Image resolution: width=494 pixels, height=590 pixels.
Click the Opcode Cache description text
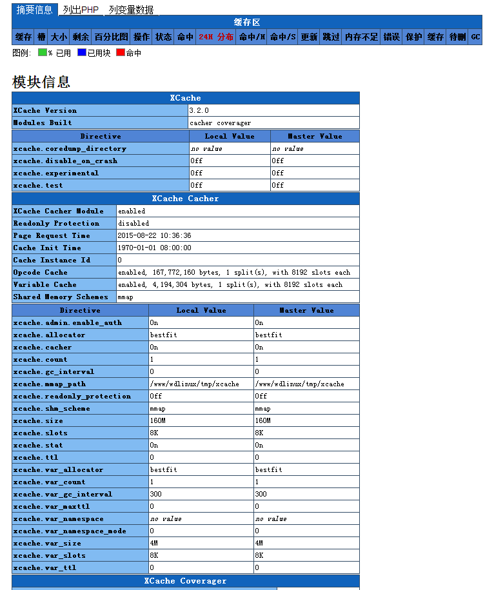tap(234, 272)
